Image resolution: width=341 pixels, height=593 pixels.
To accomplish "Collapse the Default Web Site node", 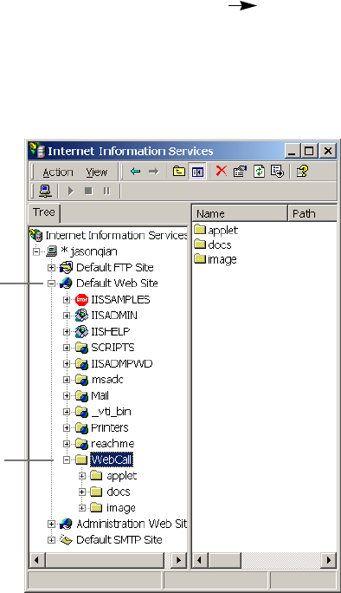I will pyautogui.click(x=51, y=283).
